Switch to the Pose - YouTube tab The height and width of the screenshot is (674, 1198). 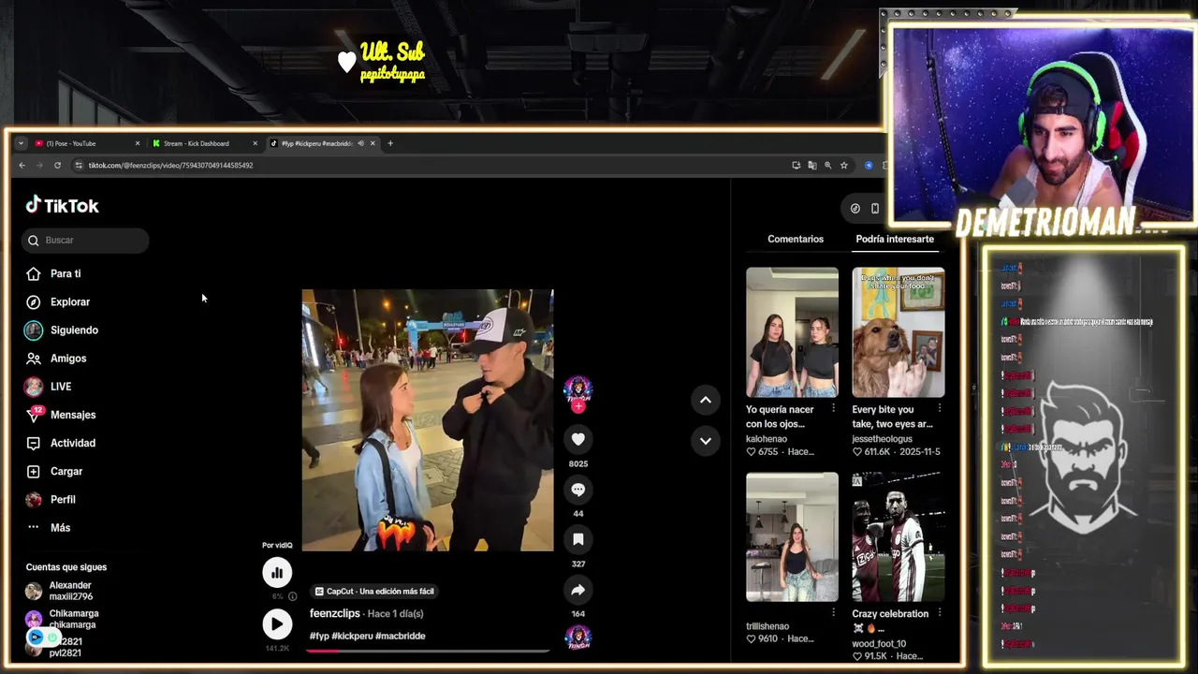pos(87,143)
